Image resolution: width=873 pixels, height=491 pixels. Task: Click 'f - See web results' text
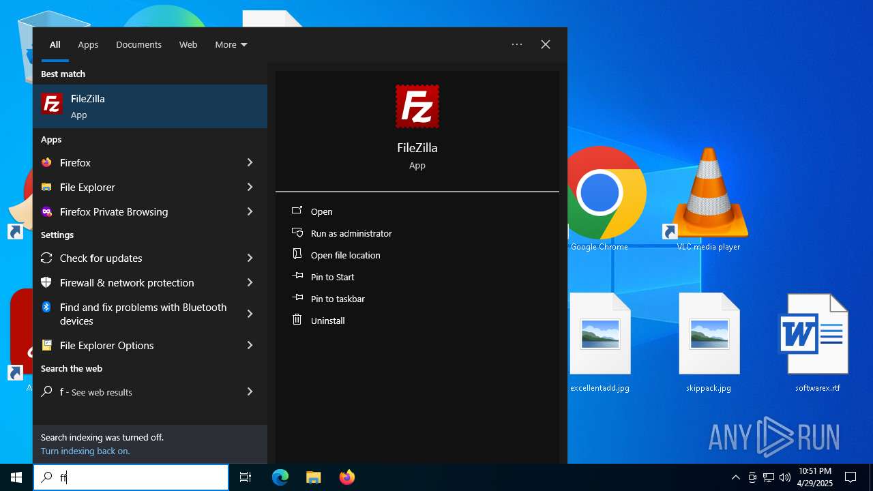tap(96, 392)
